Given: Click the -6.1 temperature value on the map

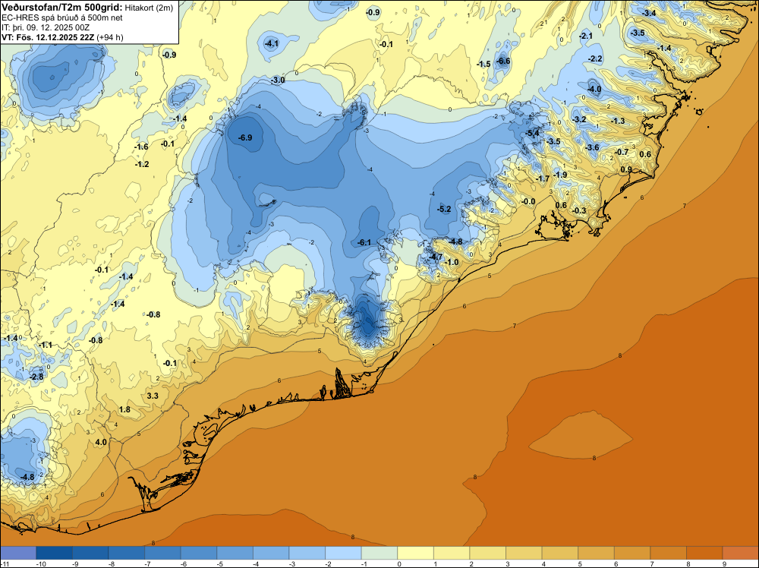Looking at the screenshot, I should click(364, 242).
